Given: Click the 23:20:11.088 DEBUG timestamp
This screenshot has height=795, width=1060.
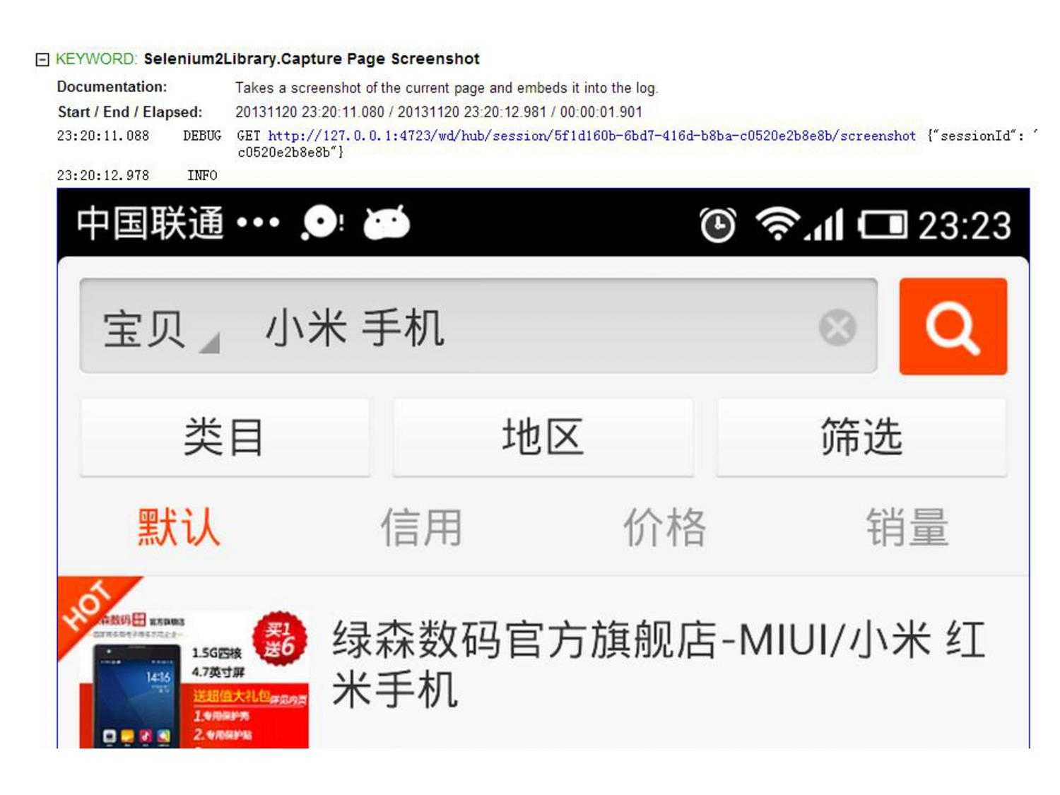Looking at the screenshot, I should (103, 136).
